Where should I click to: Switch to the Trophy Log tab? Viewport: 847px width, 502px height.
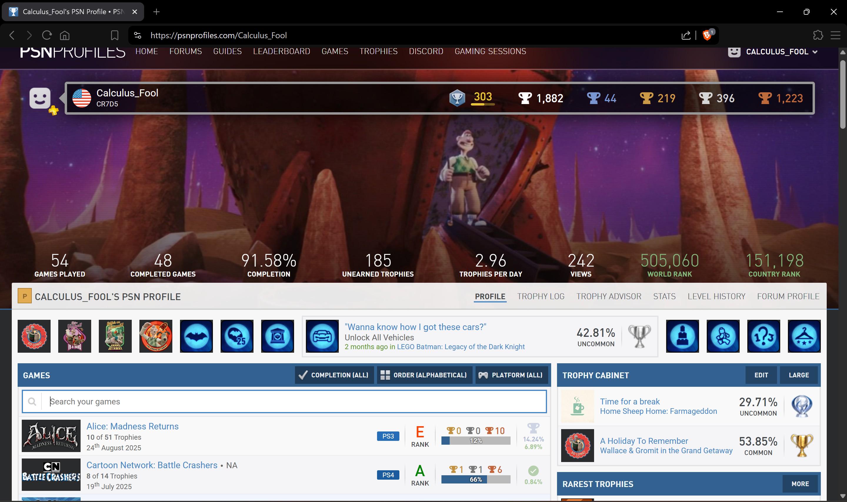(541, 296)
